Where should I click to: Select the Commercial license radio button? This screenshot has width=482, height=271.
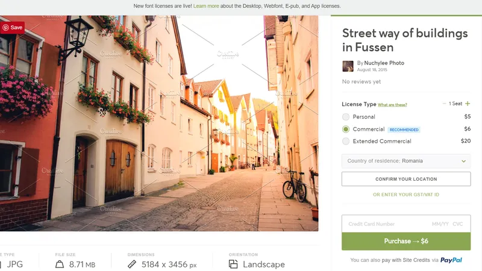346,129
